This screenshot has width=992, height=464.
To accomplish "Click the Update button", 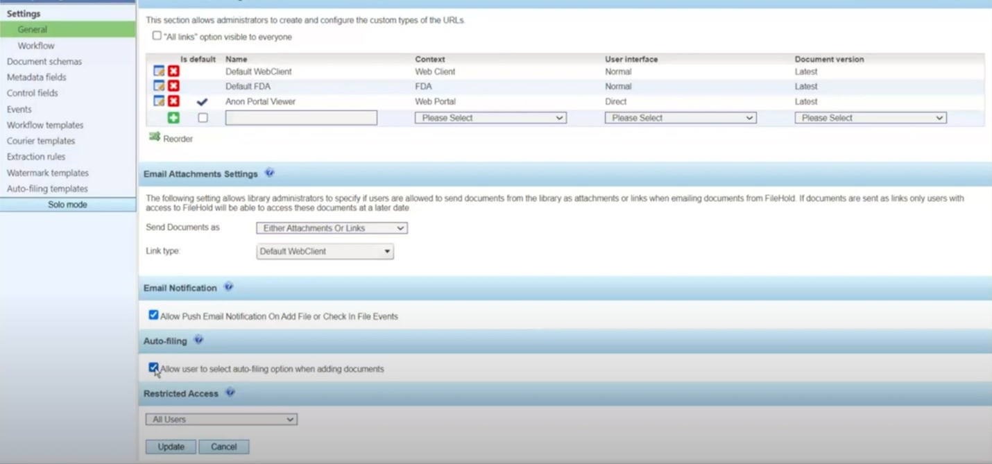I will coord(170,446).
